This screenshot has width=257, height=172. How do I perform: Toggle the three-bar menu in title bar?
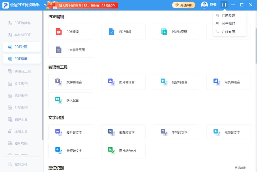coord(224,5)
